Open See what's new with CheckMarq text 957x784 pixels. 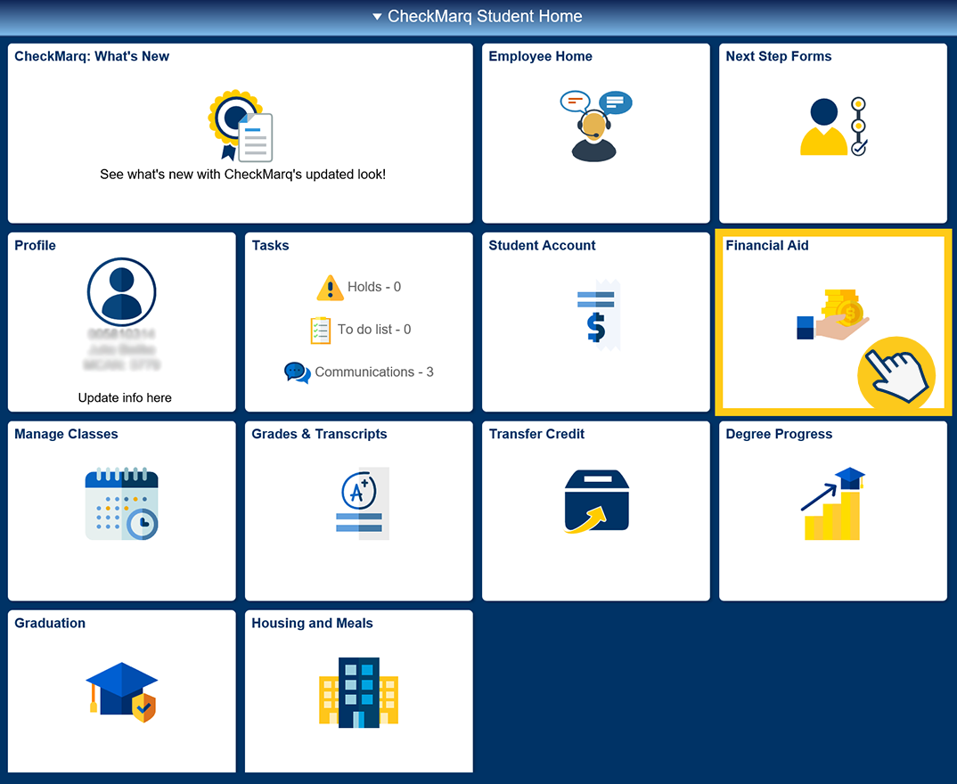click(242, 175)
